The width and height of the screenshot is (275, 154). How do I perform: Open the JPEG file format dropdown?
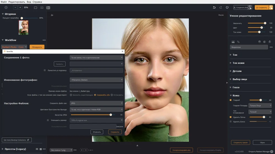click(x=96, y=103)
